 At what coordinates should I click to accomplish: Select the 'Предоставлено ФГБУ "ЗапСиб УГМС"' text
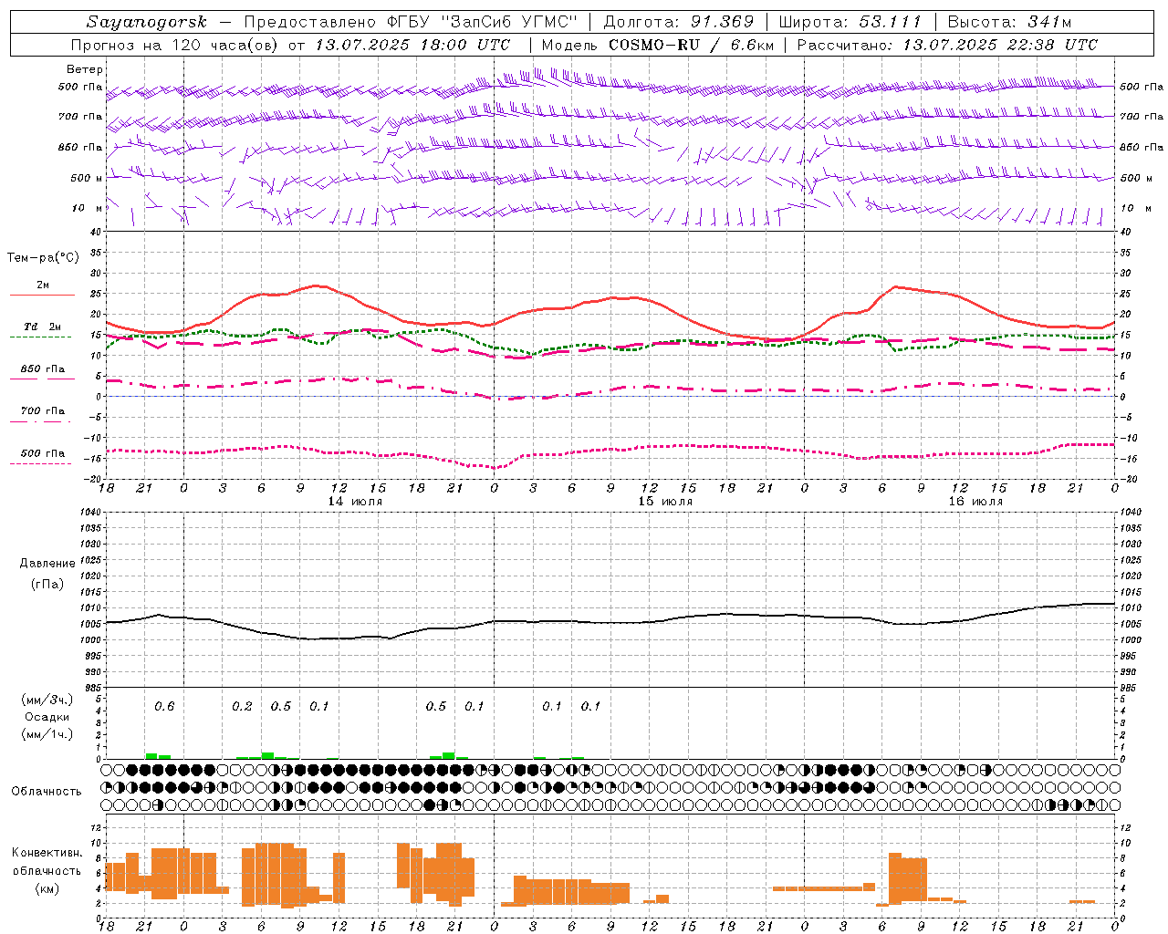point(411,22)
